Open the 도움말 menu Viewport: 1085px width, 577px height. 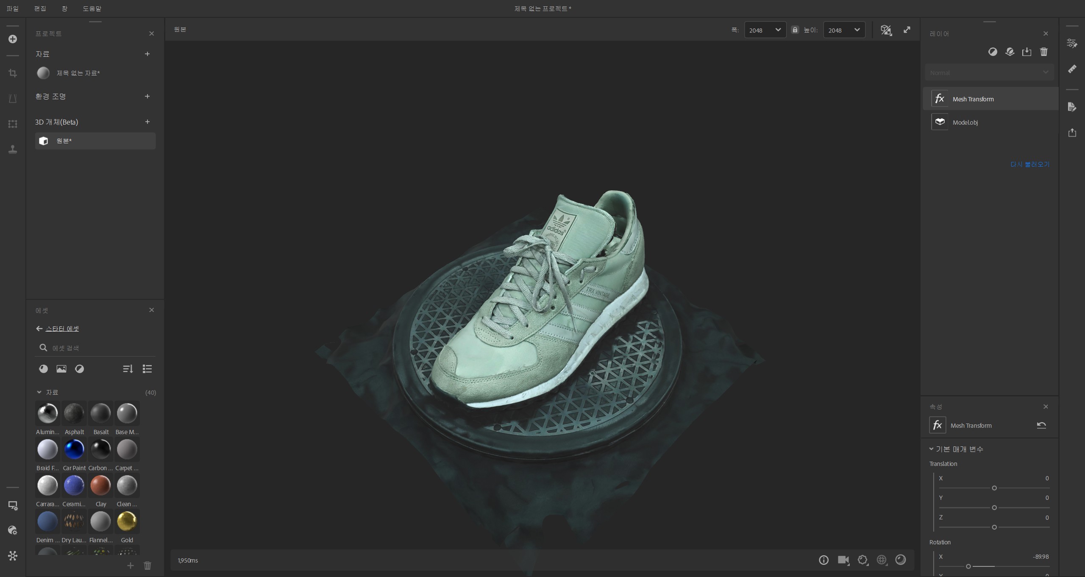(92, 8)
